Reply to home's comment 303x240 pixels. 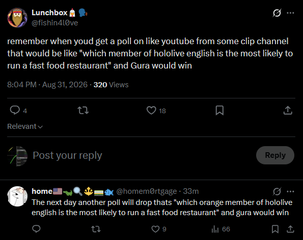[x=36, y=229]
